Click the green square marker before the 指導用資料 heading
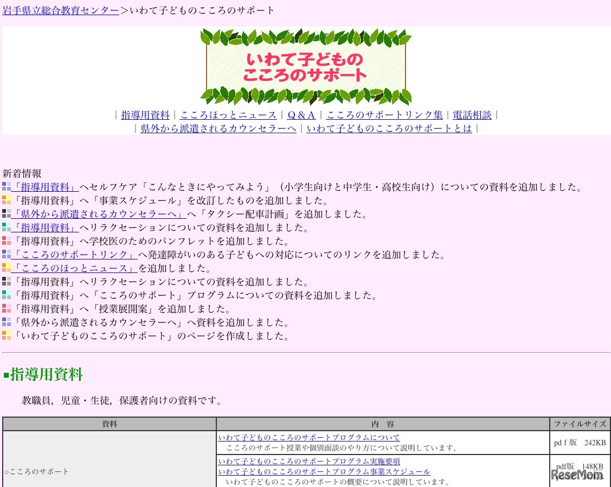The width and height of the screenshot is (611, 487). 6,375
